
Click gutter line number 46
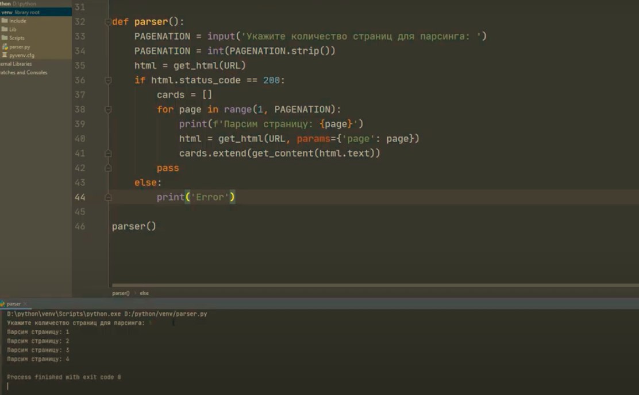(x=80, y=227)
